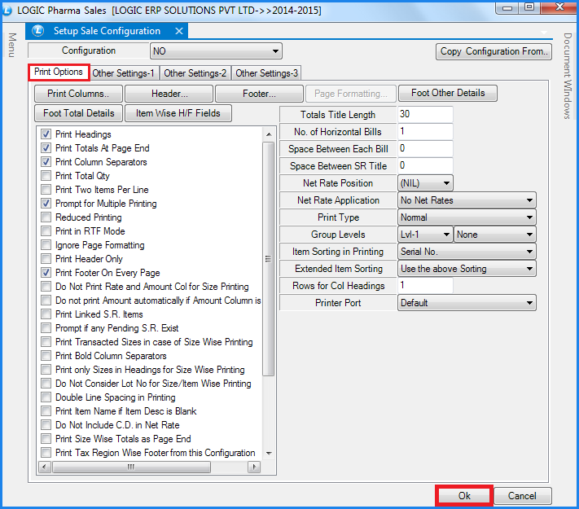Click the Footer... button

click(259, 94)
